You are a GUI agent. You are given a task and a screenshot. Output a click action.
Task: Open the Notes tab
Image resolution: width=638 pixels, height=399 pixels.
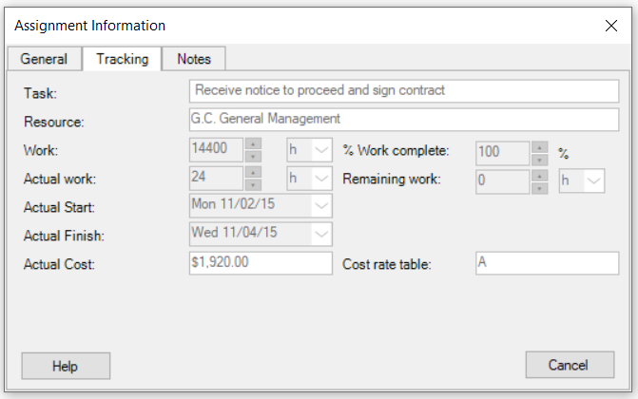click(193, 59)
